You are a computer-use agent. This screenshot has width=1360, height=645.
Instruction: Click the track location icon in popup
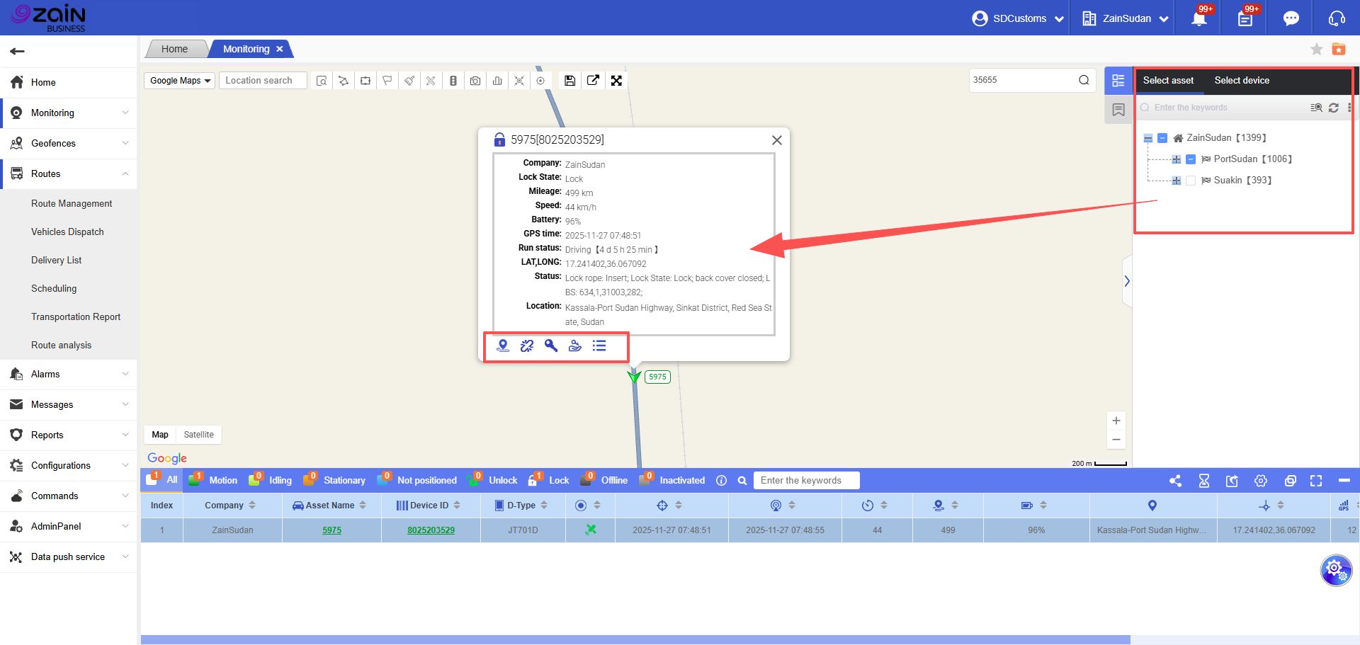coord(503,346)
